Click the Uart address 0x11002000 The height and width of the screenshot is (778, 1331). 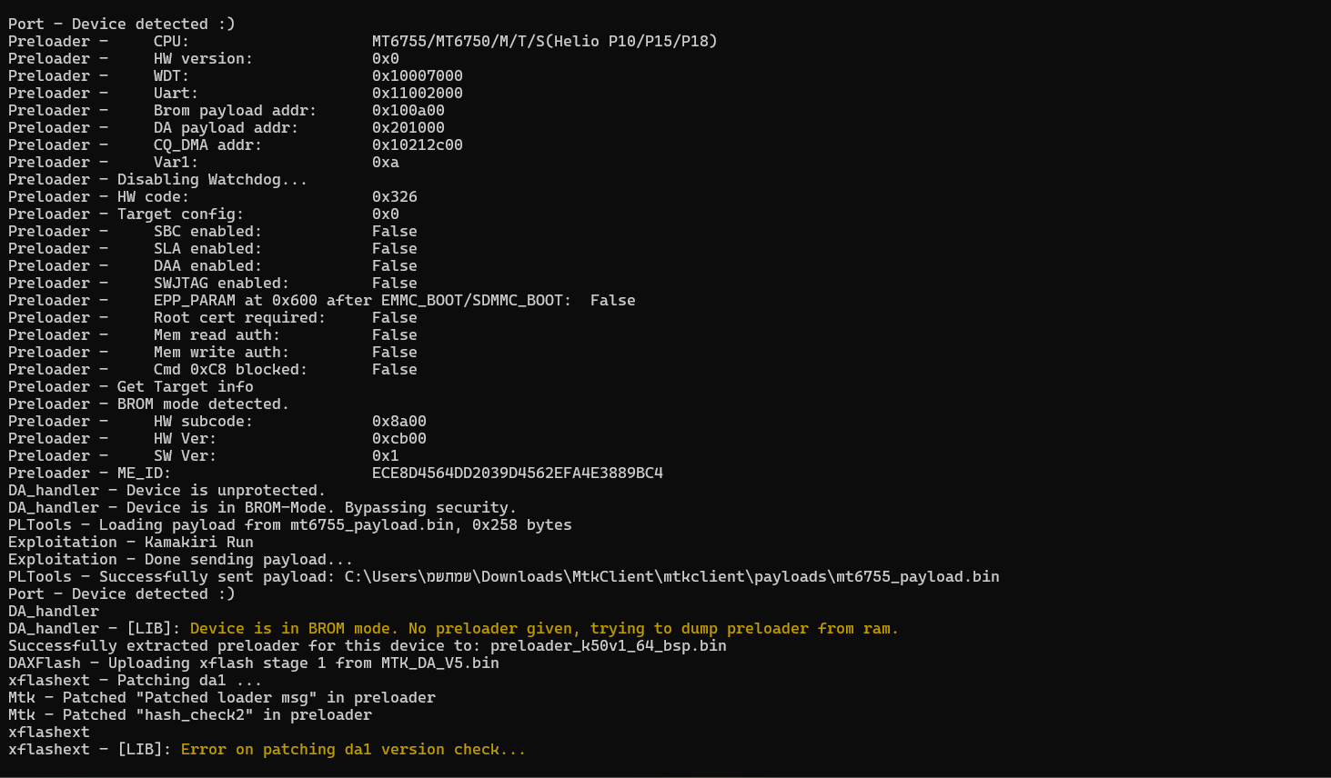417,93
